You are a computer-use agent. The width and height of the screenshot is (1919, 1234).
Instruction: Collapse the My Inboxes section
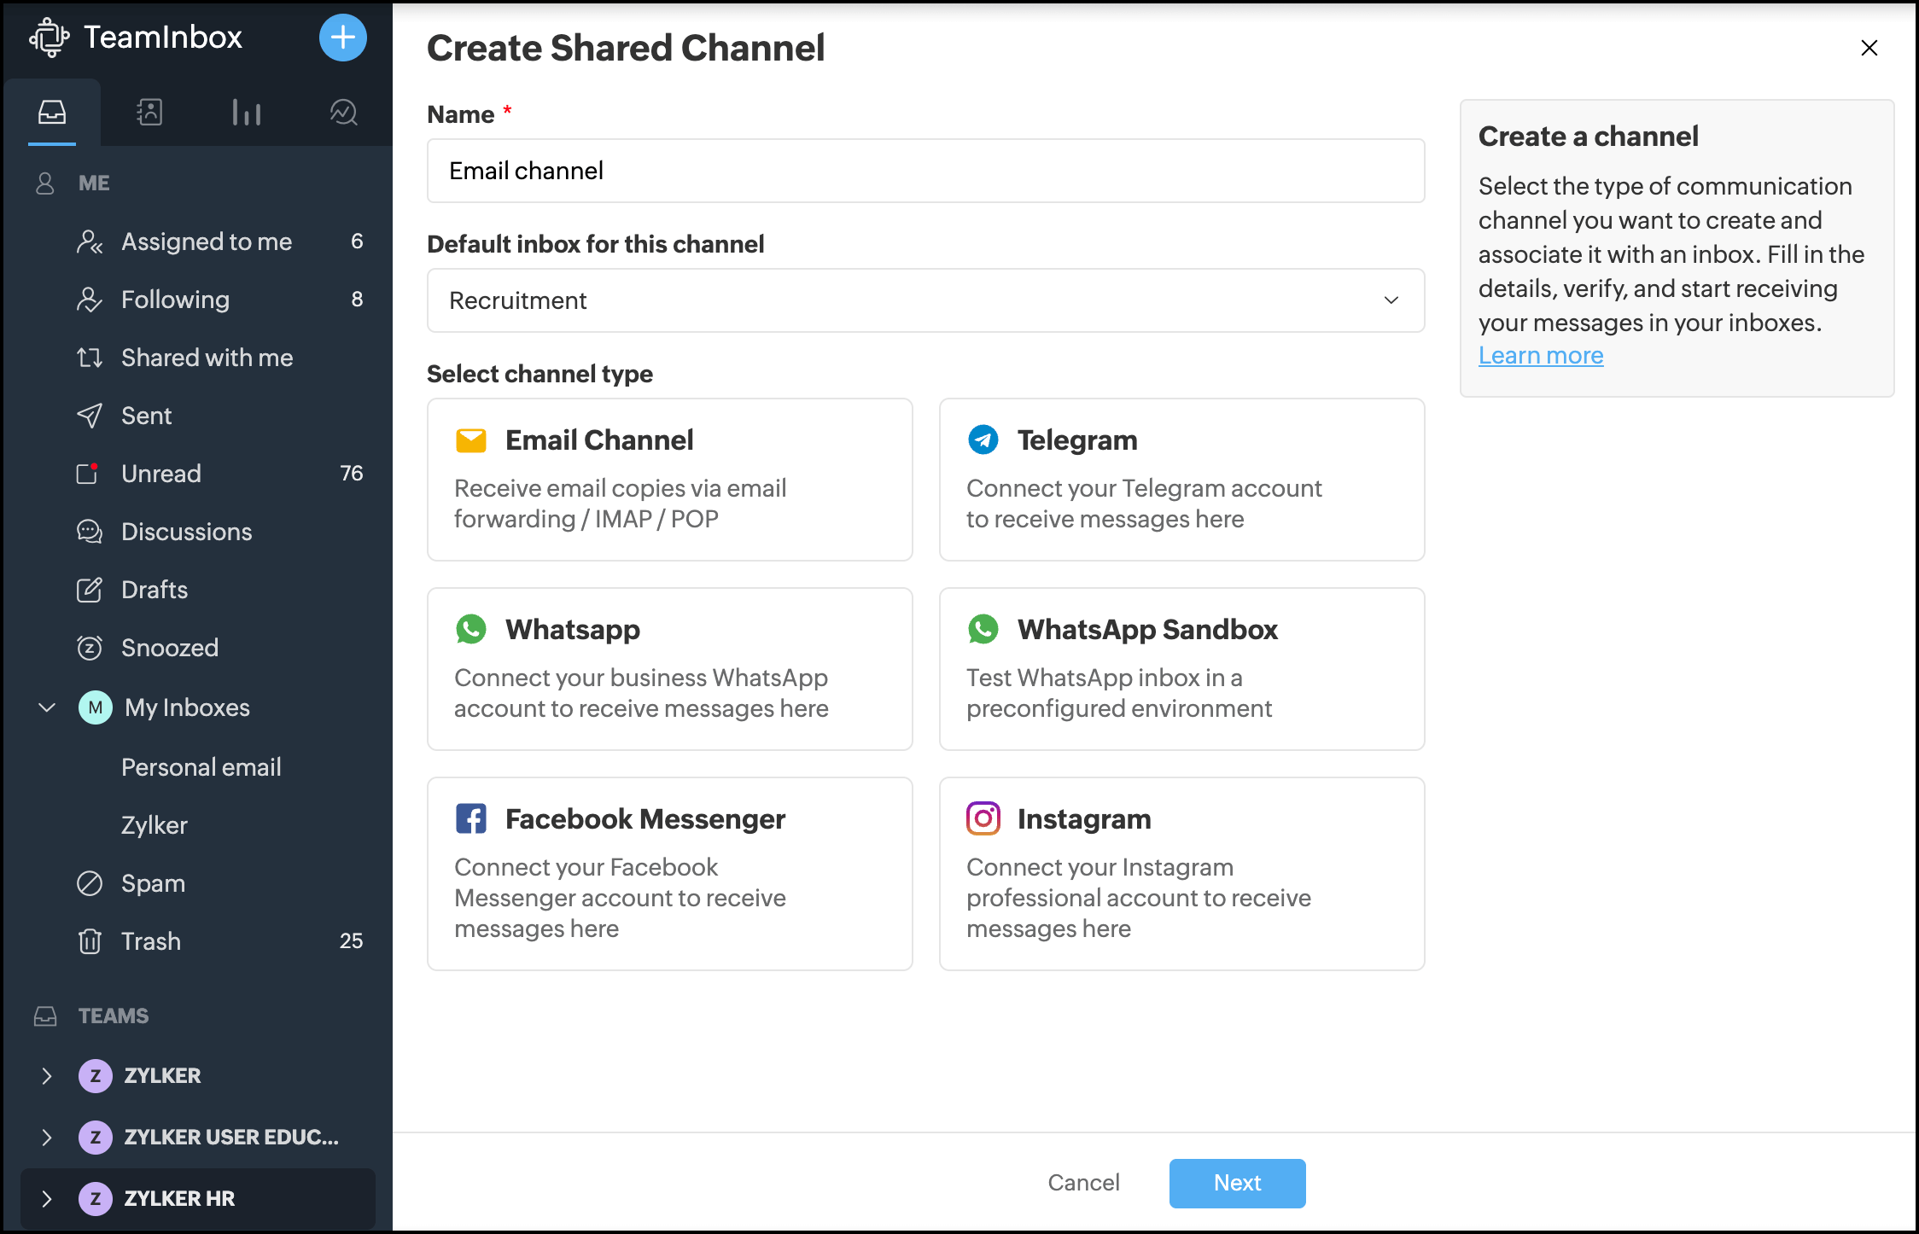pyautogui.click(x=47, y=707)
